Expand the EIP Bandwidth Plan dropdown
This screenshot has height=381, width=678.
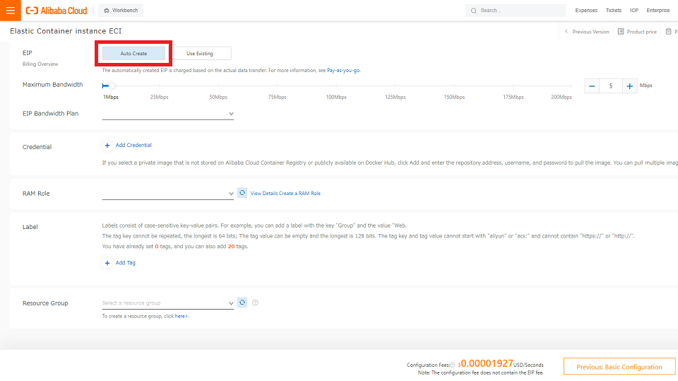pyautogui.click(x=168, y=113)
